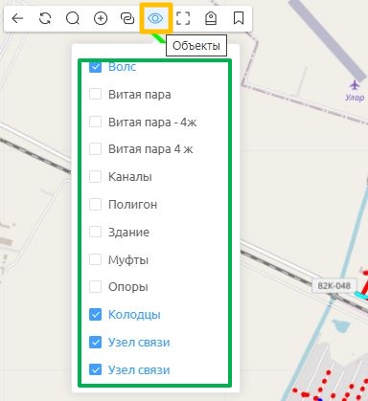Check the Опоры checkbox
368x401 pixels.
[x=95, y=286]
